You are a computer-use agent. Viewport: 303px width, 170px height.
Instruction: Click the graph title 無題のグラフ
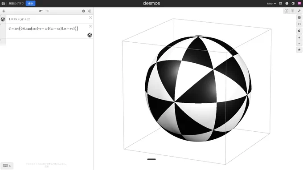(x=16, y=4)
